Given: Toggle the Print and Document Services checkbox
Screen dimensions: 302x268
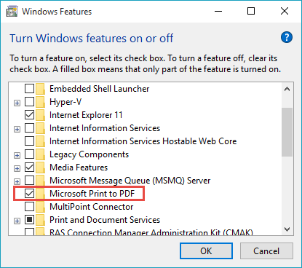Looking at the screenshot, I should point(29,220).
